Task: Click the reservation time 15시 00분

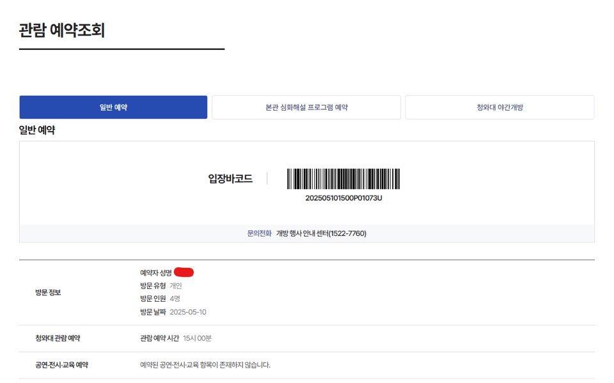Action: pos(197,338)
